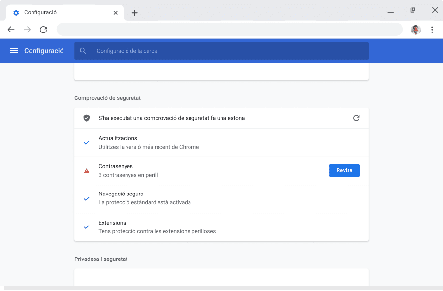Image resolution: width=443 pixels, height=291 pixels.
Task: Click the checkmark next to Navegació segura
Action: (87, 199)
